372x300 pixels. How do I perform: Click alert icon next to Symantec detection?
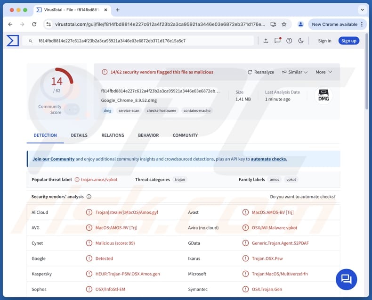(x=245, y=289)
